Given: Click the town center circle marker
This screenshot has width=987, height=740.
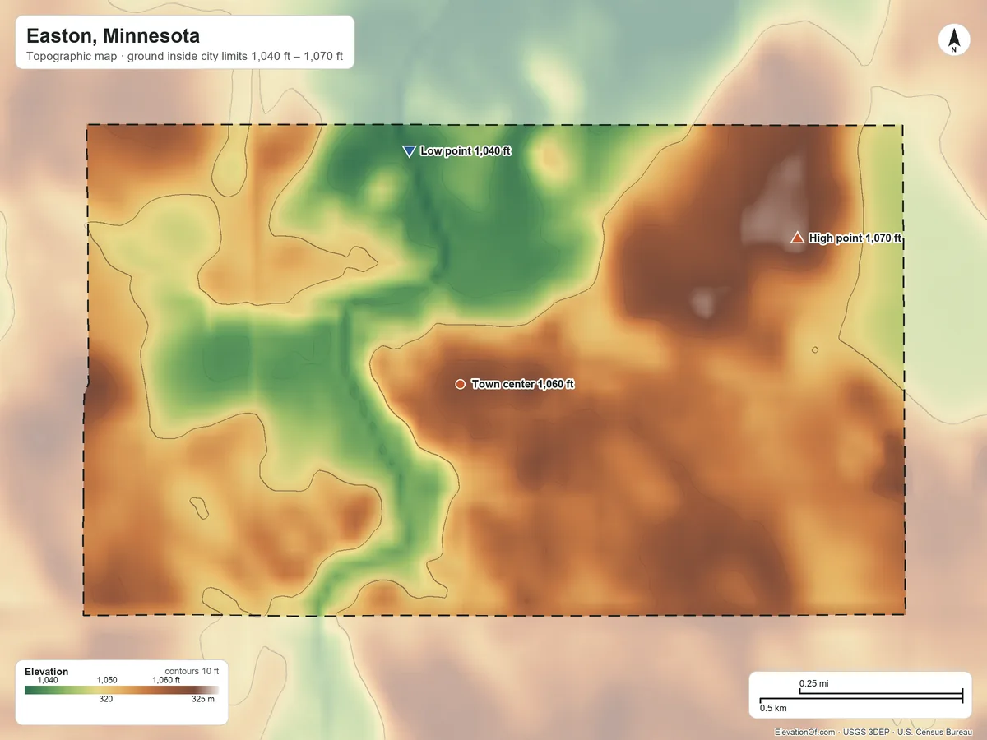Looking at the screenshot, I should [x=461, y=384].
